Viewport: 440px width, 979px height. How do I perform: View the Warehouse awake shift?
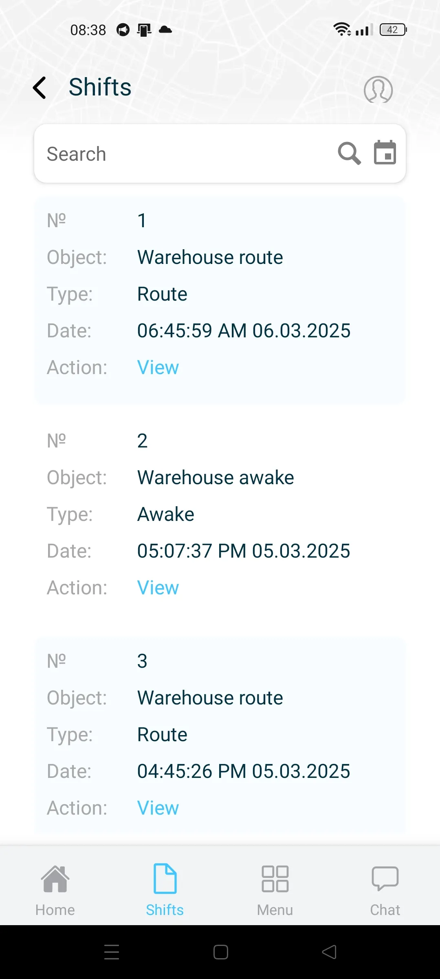[x=158, y=588]
